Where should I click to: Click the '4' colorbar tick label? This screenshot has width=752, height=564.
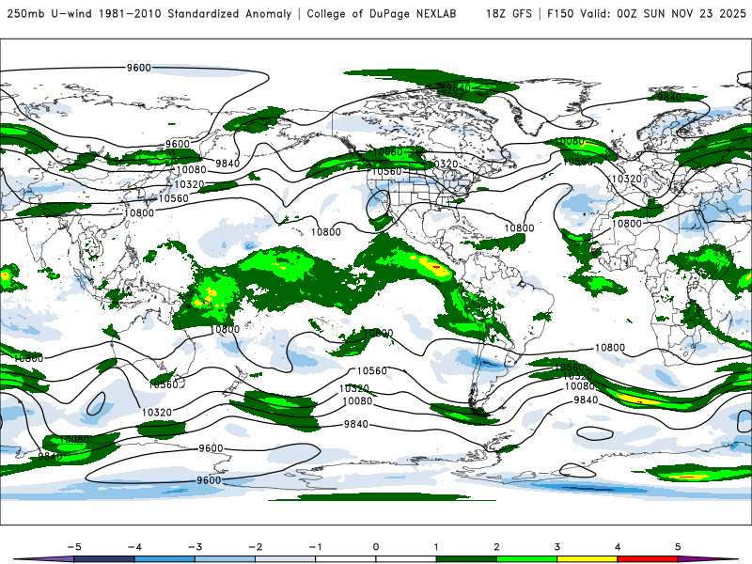618,547
